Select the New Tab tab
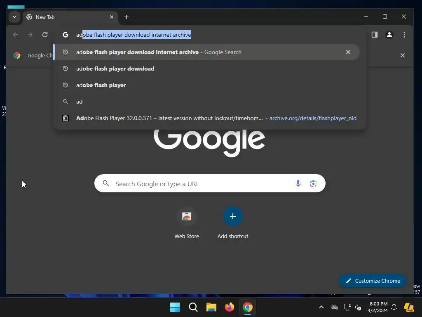 click(x=70, y=17)
